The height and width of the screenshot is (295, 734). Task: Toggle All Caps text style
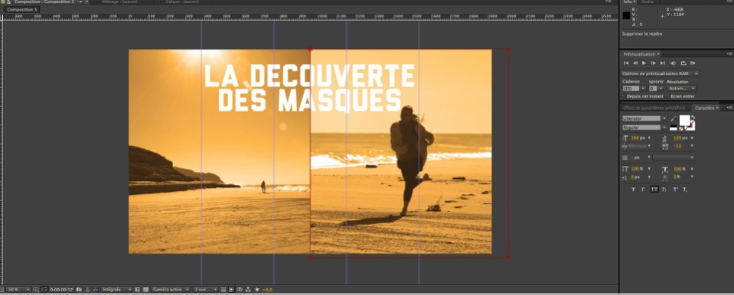654,190
